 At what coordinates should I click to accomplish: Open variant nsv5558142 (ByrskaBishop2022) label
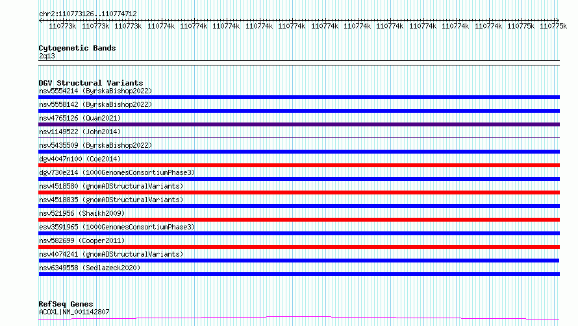click(95, 104)
